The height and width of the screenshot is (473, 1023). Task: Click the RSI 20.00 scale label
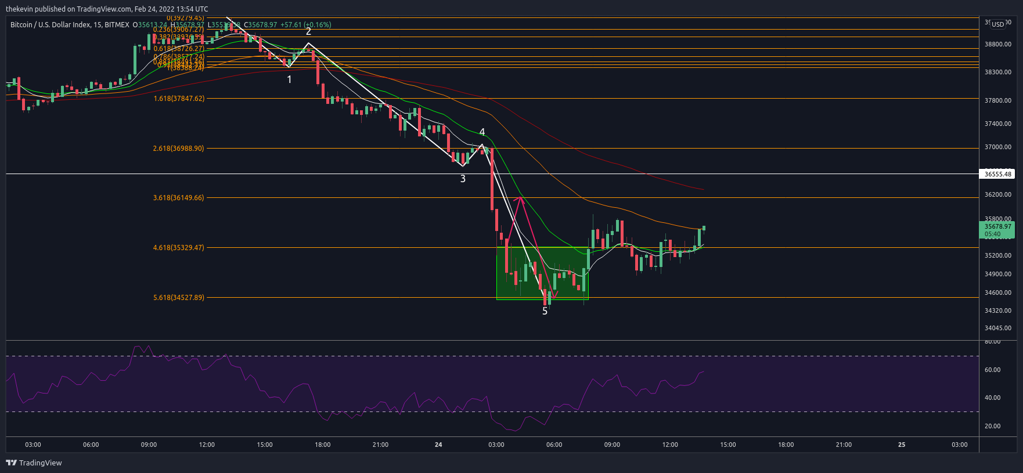coord(992,426)
